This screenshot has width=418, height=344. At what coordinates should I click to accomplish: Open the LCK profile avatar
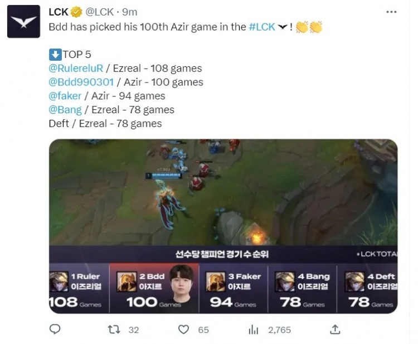click(23, 22)
